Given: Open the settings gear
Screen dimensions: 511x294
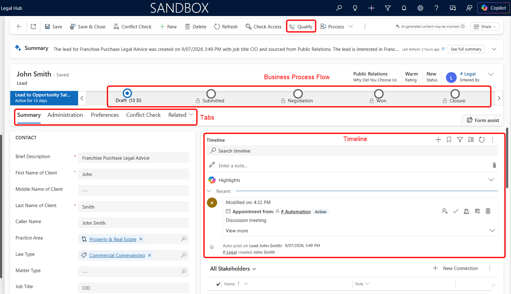Looking at the screenshot, I should tap(420, 8).
